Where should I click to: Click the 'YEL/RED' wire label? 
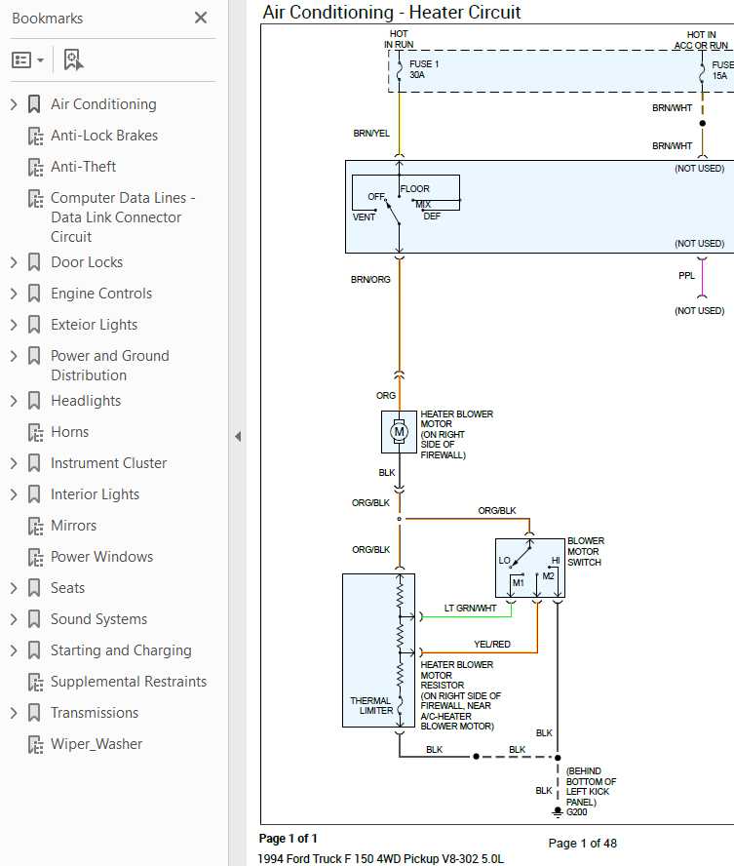click(491, 644)
